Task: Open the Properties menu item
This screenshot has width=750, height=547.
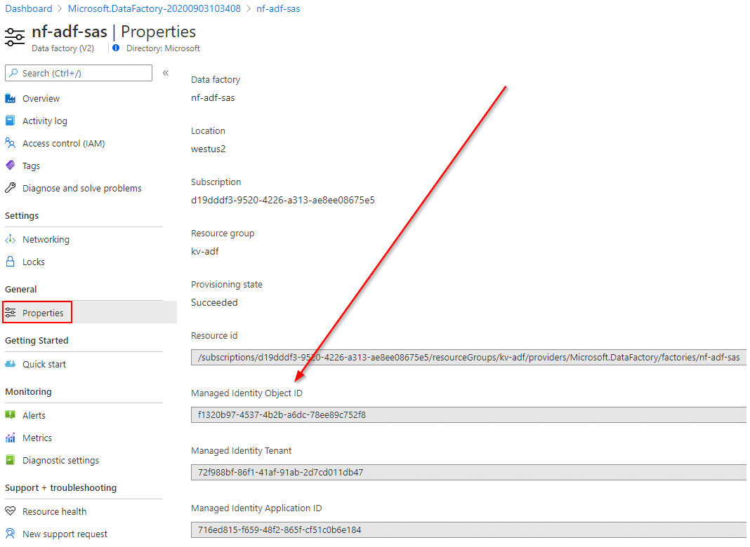Action: coord(43,313)
